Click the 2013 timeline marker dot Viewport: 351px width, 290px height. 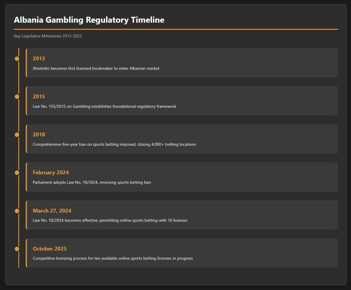tap(17, 59)
